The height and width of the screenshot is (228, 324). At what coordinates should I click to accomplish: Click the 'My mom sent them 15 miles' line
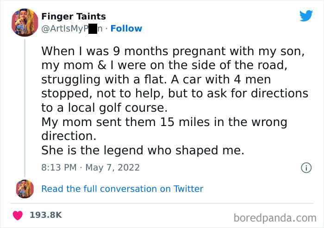click(164, 122)
